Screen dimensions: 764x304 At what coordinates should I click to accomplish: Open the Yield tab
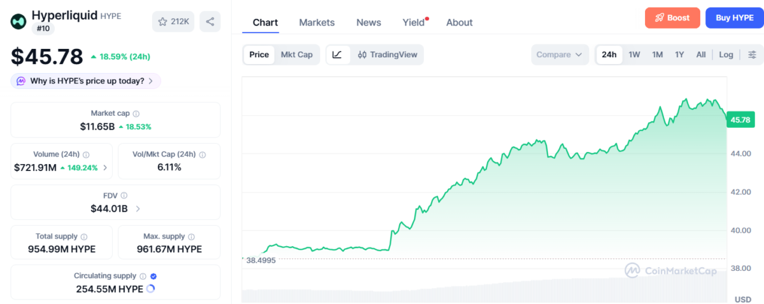[x=414, y=22]
